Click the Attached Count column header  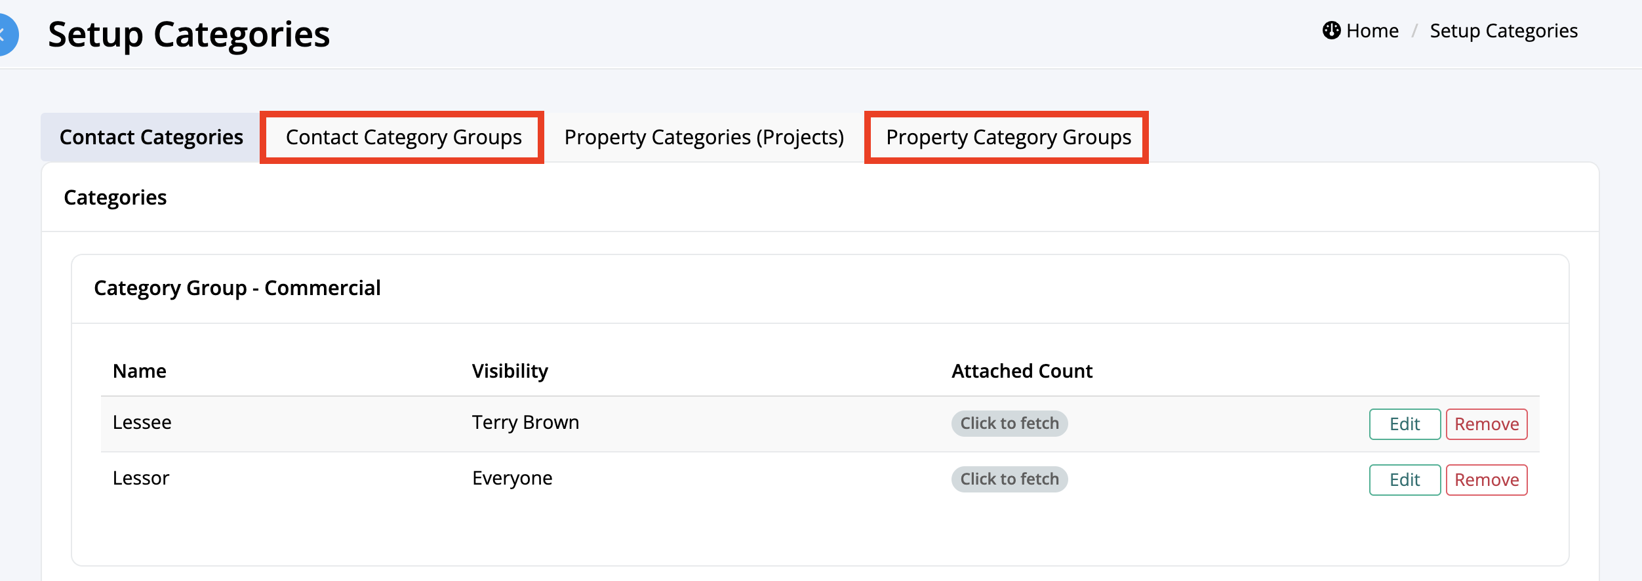point(1021,371)
